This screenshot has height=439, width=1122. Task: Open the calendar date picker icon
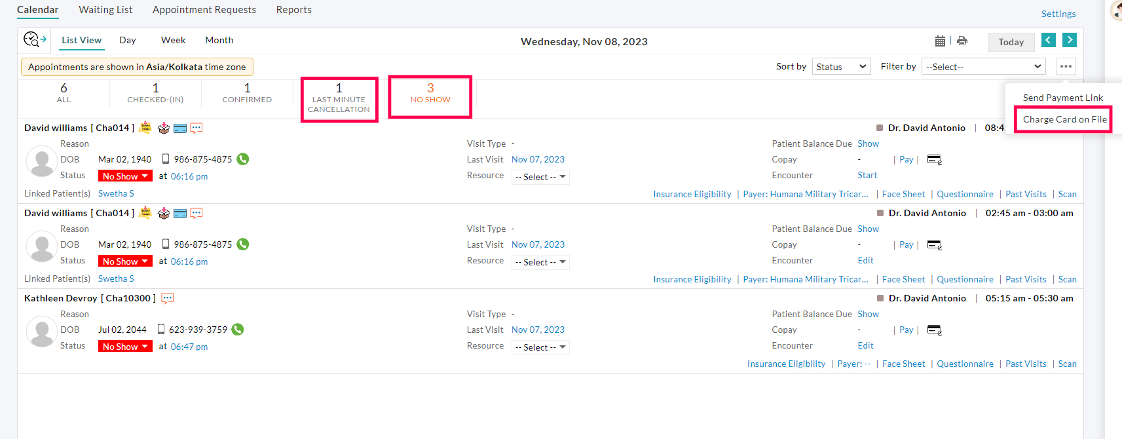[940, 41]
